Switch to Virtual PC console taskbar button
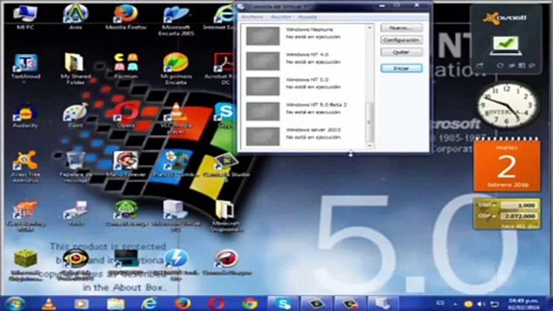The width and height of the screenshot is (553, 311). coord(382,304)
